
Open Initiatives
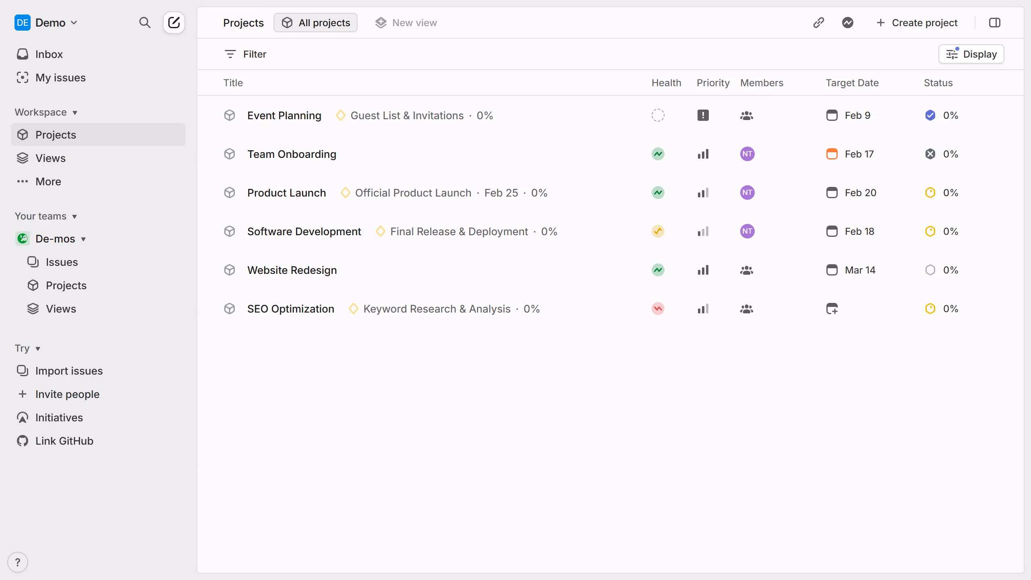click(98, 417)
